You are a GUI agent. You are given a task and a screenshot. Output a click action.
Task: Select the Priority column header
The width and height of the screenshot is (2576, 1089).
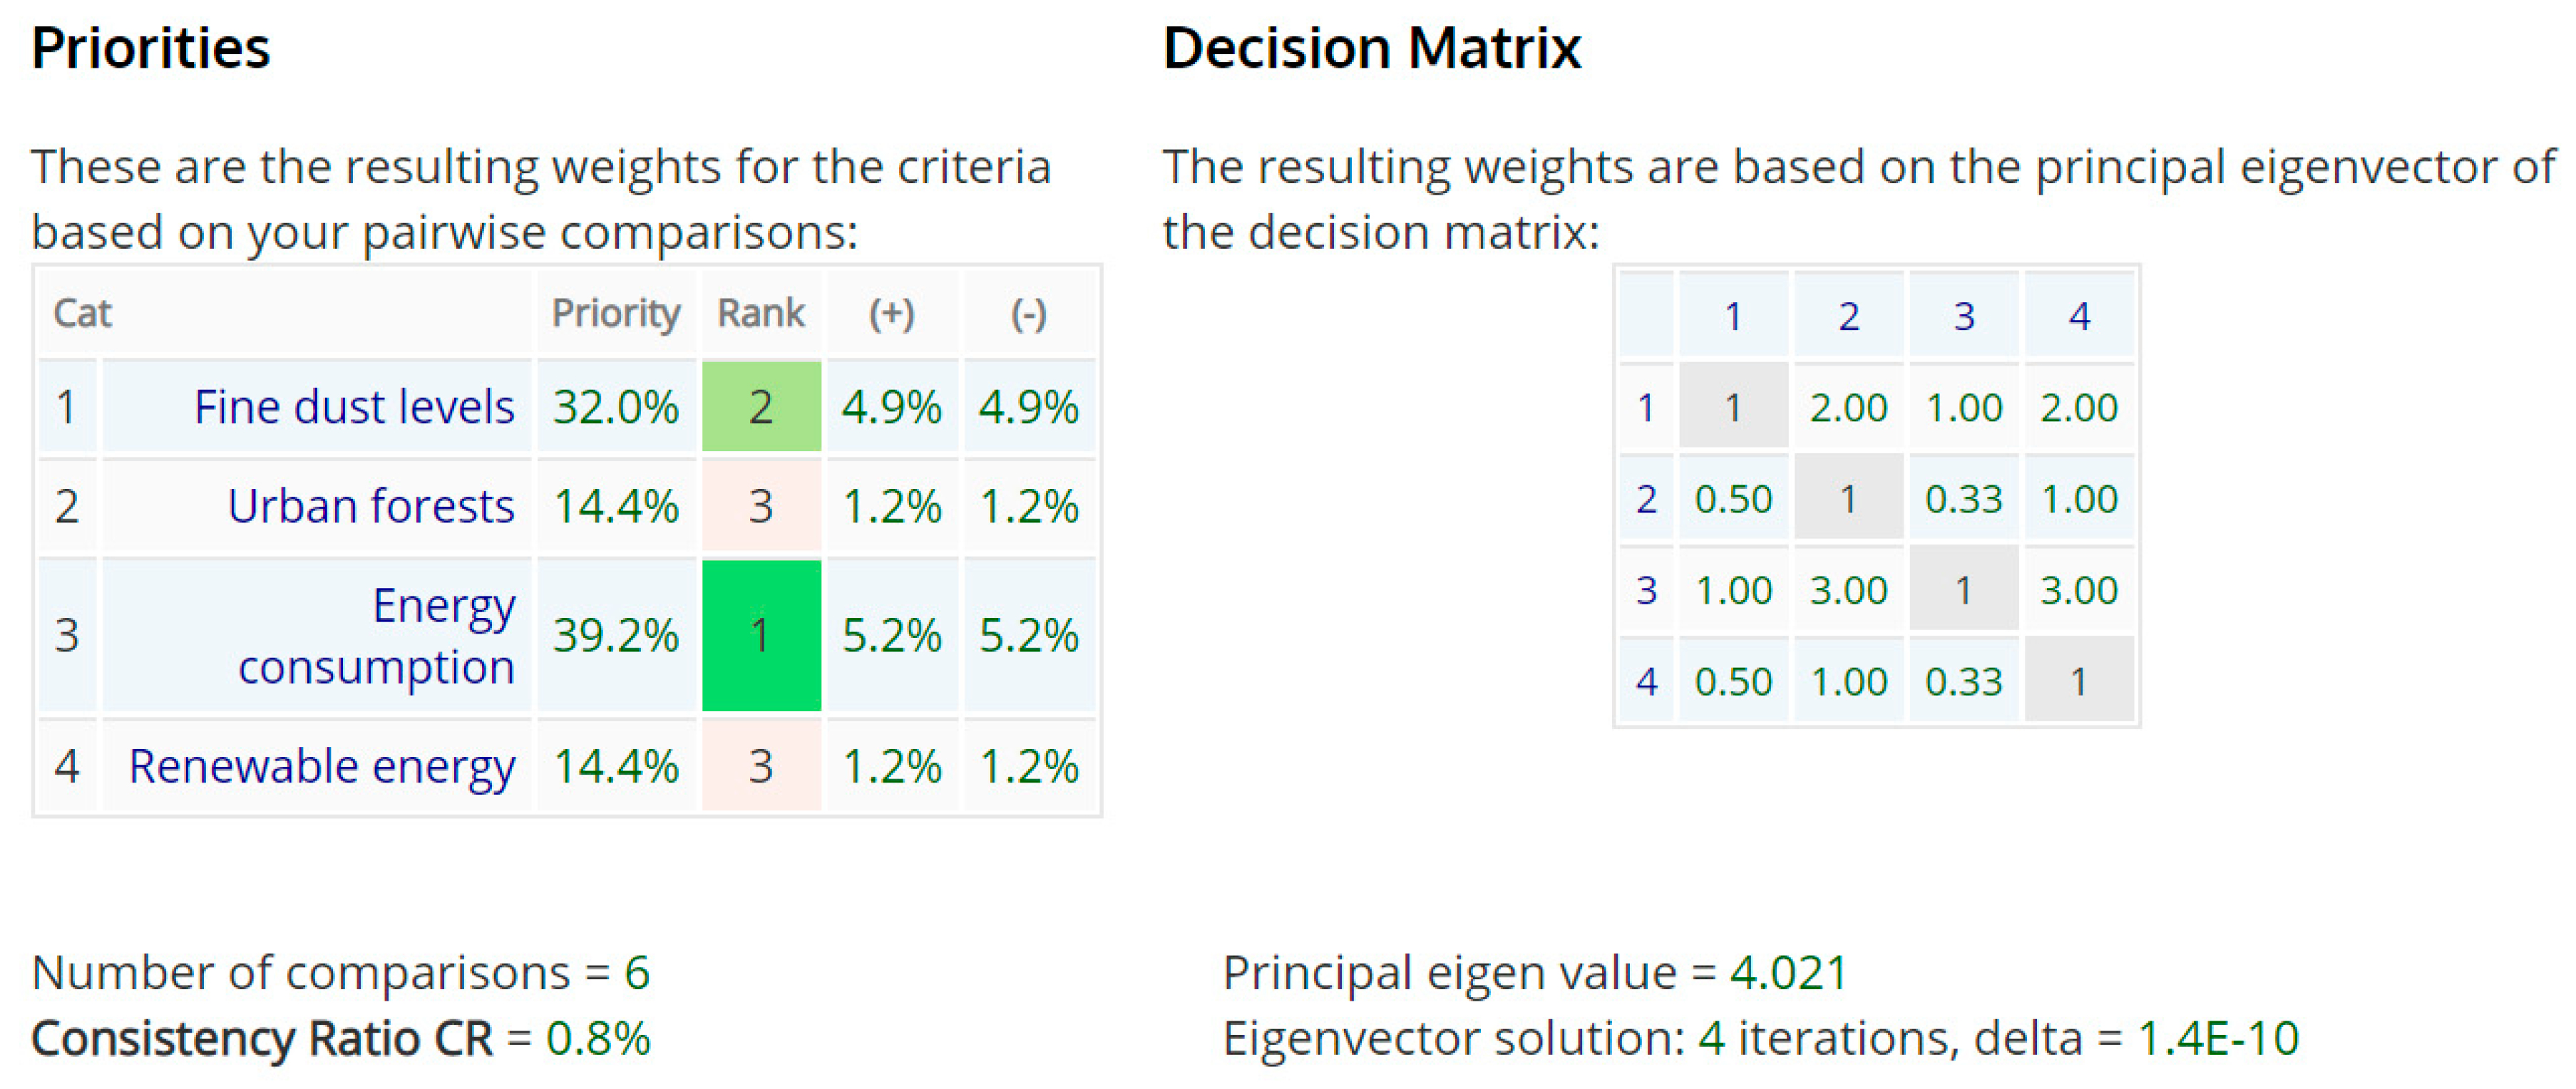click(616, 314)
